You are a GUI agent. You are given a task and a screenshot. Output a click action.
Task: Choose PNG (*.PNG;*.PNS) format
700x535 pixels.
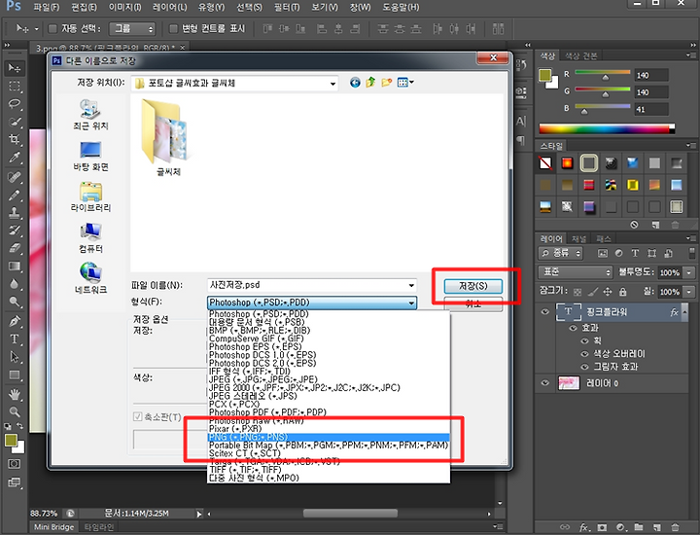point(329,437)
